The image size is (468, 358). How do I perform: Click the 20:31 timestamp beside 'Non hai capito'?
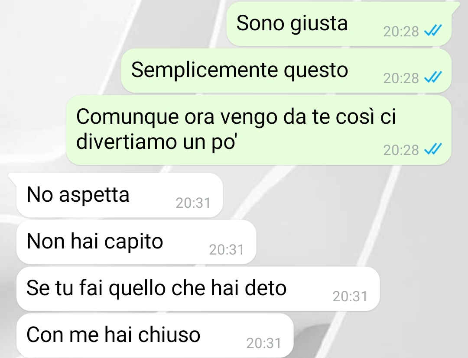click(227, 250)
